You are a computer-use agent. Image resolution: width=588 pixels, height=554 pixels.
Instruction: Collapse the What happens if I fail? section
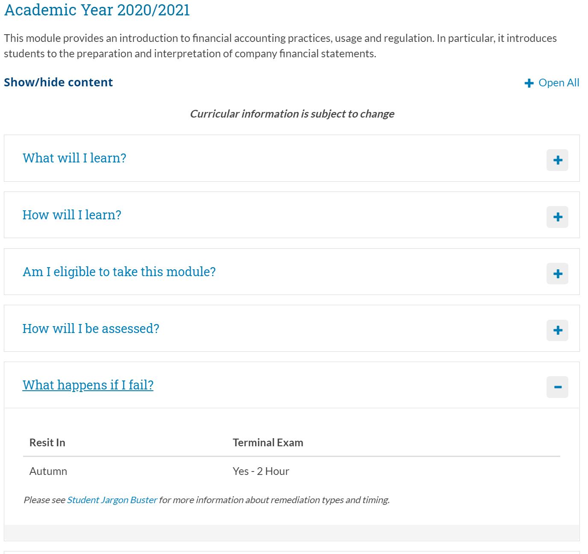pos(88,385)
